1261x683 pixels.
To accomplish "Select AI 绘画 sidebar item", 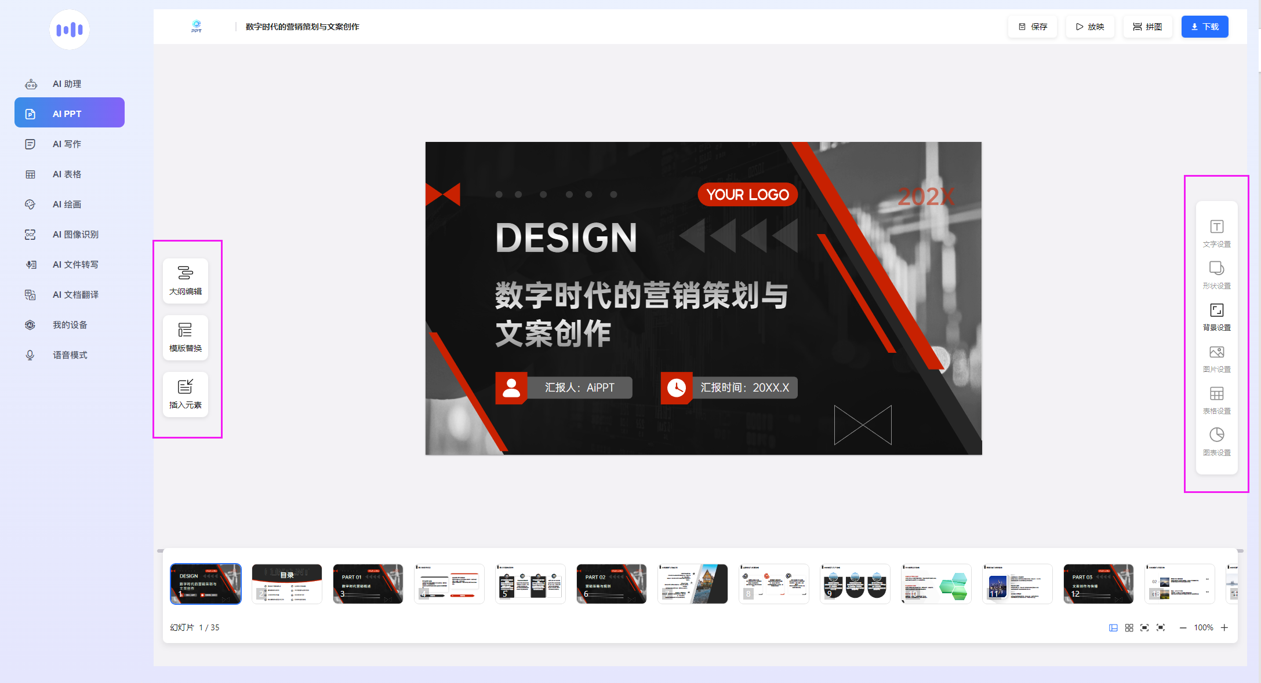I will [67, 204].
